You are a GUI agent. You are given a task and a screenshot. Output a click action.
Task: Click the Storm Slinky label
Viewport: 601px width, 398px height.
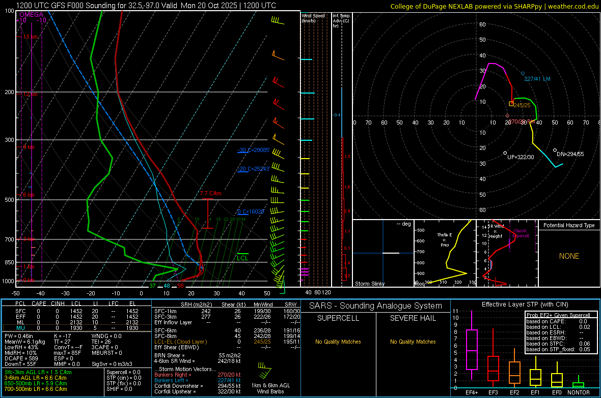(369, 284)
